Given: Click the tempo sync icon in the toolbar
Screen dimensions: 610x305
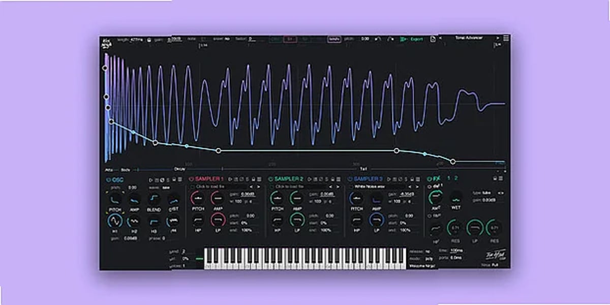Looking at the screenshot, I should pos(334,38).
